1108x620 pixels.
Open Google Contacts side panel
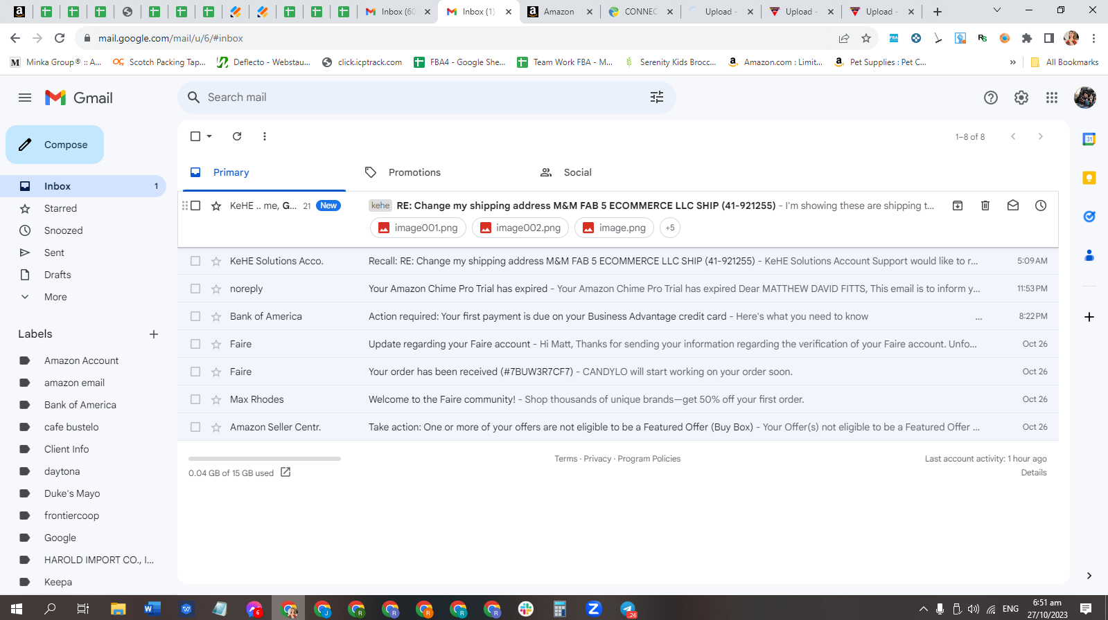click(x=1089, y=255)
